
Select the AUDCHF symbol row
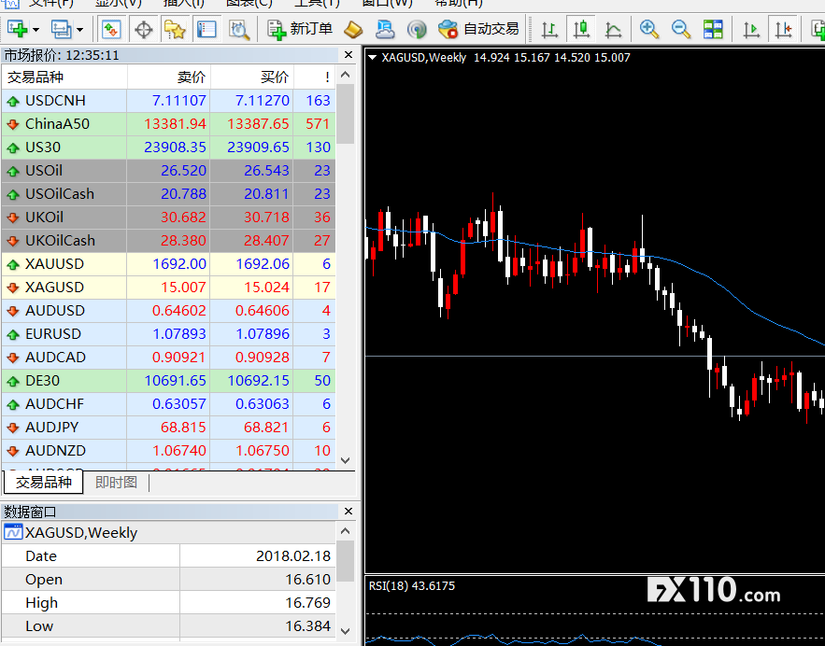(x=168, y=403)
